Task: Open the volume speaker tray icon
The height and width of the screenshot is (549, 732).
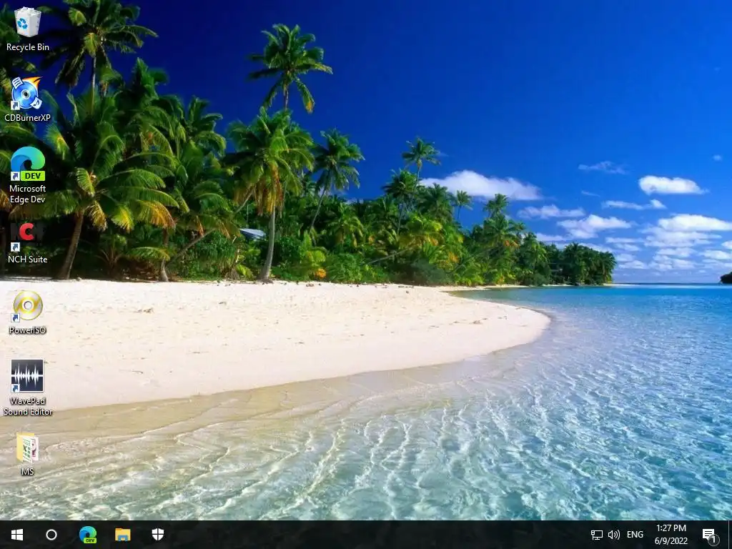Action: click(x=614, y=535)
